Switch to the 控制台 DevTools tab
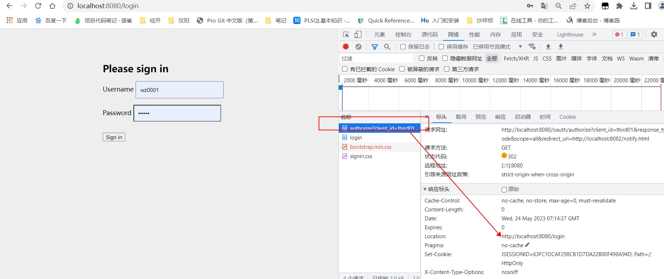The height and width of the screenshot is (279, 664). pos(403,34)
